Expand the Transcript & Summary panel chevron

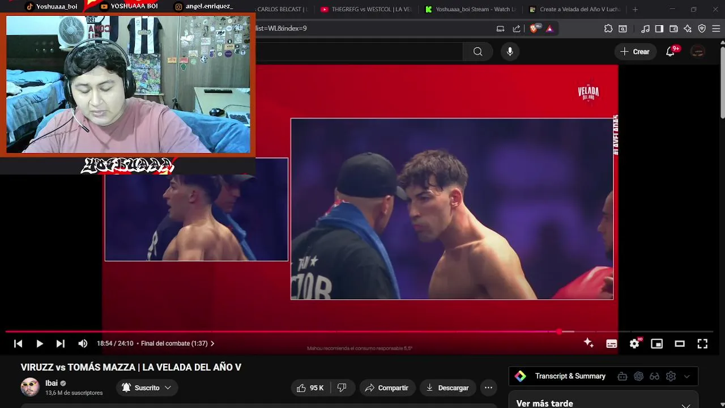687,376
